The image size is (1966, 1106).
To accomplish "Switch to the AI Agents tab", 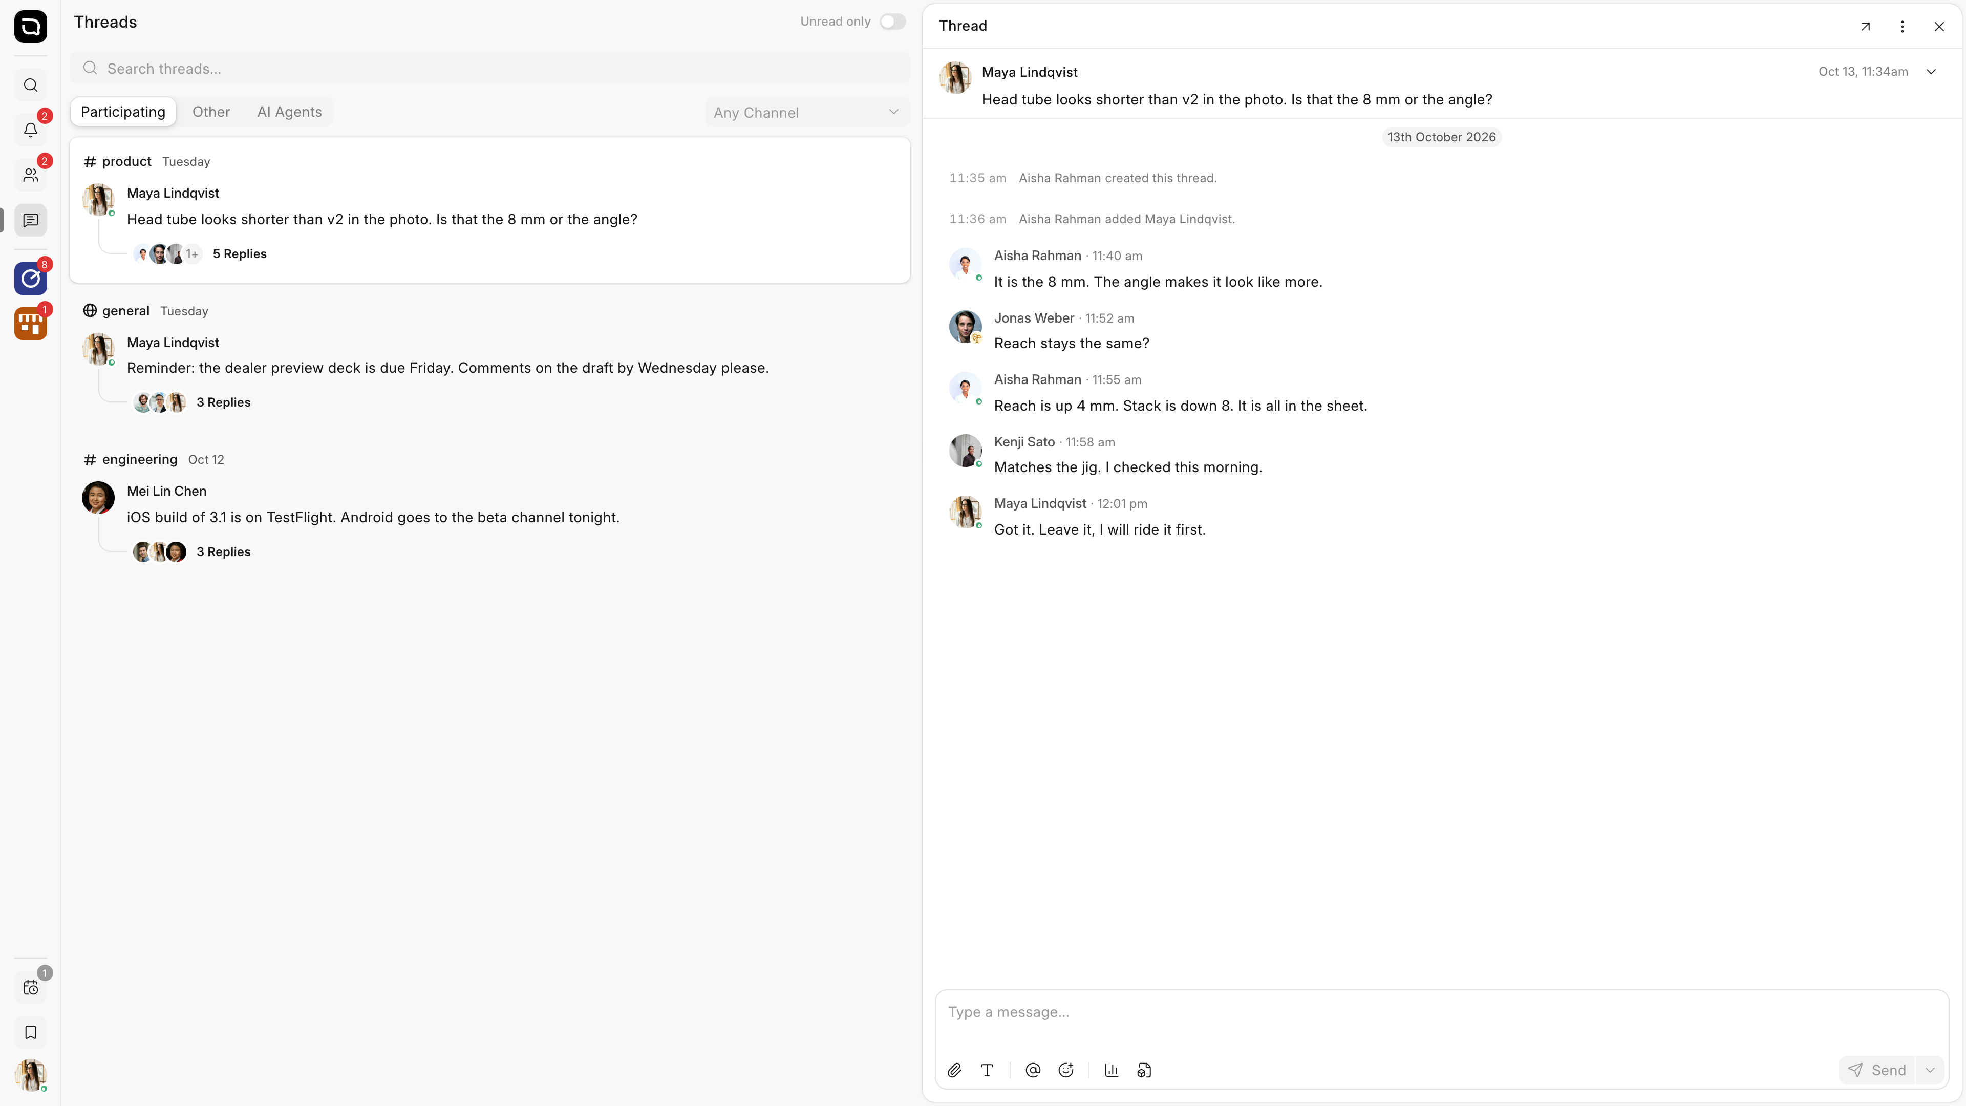I will coord(289,112).
